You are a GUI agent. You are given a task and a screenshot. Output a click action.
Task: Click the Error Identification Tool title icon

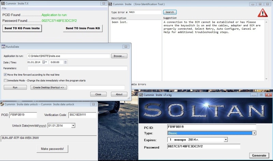(110, 4)
